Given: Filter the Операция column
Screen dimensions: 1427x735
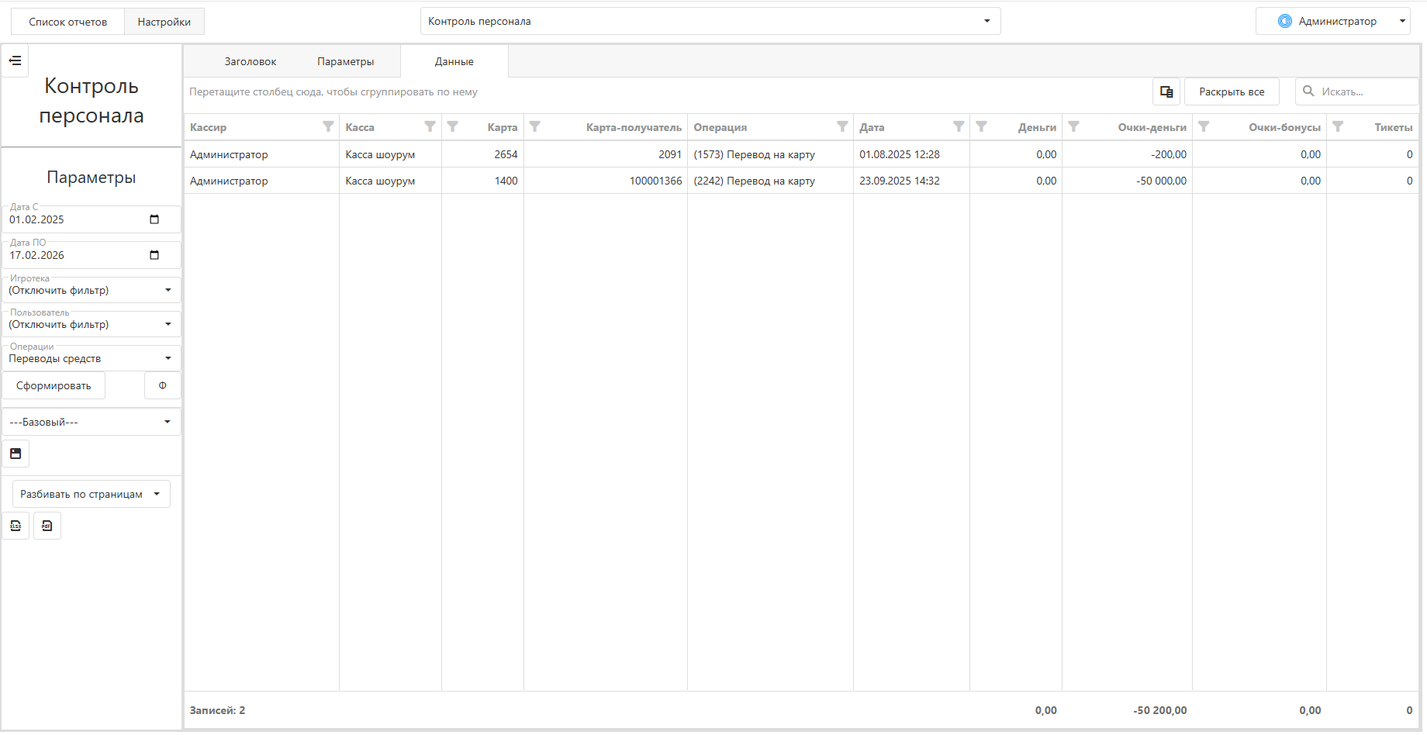Looking at the screenshot, I should tap(842, 126).
